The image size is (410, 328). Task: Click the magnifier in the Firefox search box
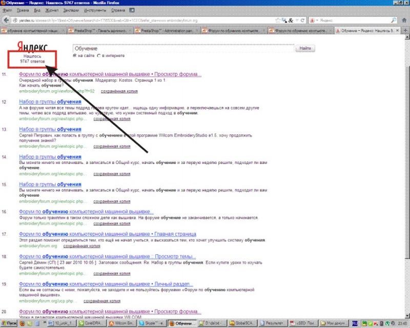[x=394, y=20]
